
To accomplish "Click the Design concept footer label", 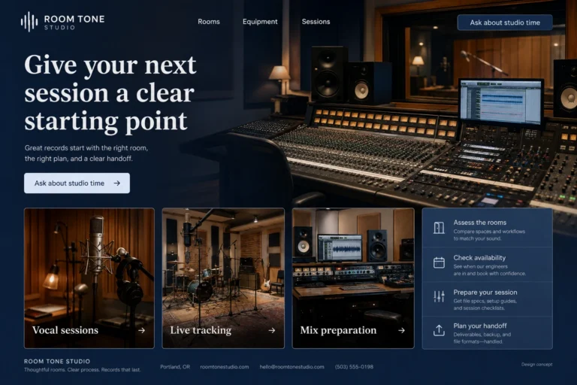I will pyautogui.click(x=536, y=365).
